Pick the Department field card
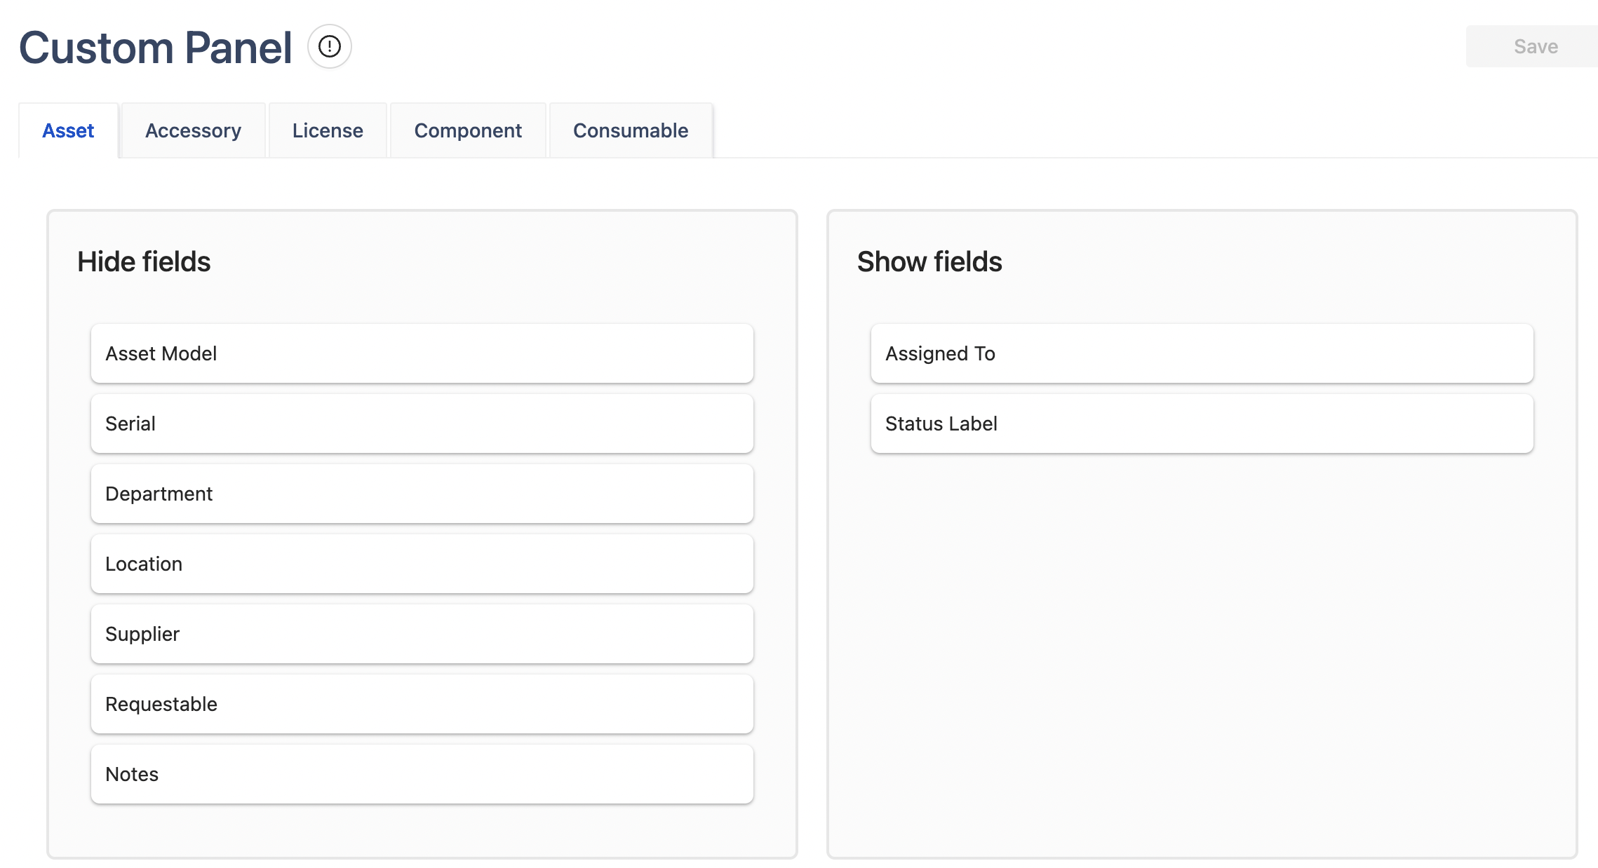The height and width of the screenshot is (868, 1598). coord(422,494)
